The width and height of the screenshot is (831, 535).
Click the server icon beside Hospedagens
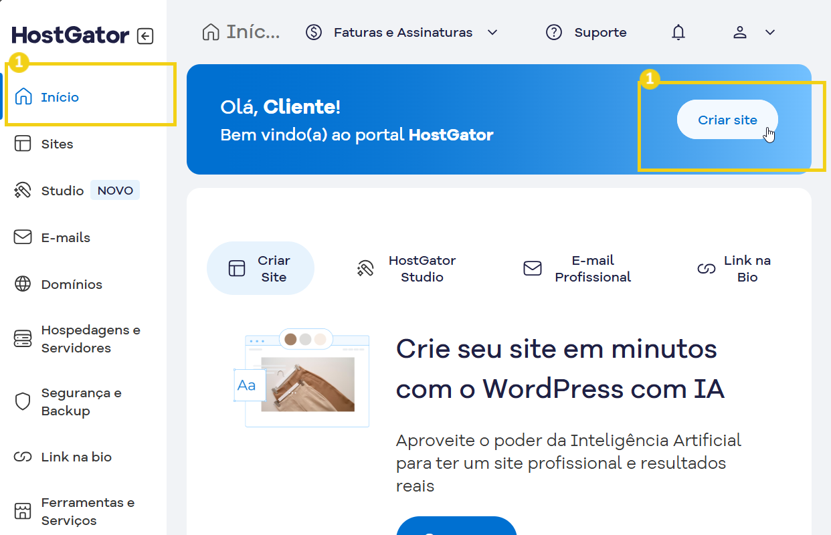(23, 339)
